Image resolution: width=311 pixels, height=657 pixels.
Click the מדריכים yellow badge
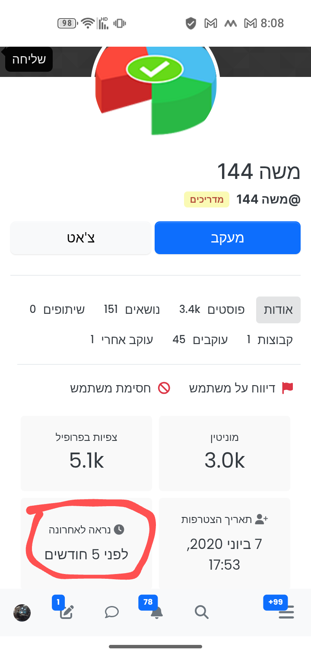click(x=206, y=200)
